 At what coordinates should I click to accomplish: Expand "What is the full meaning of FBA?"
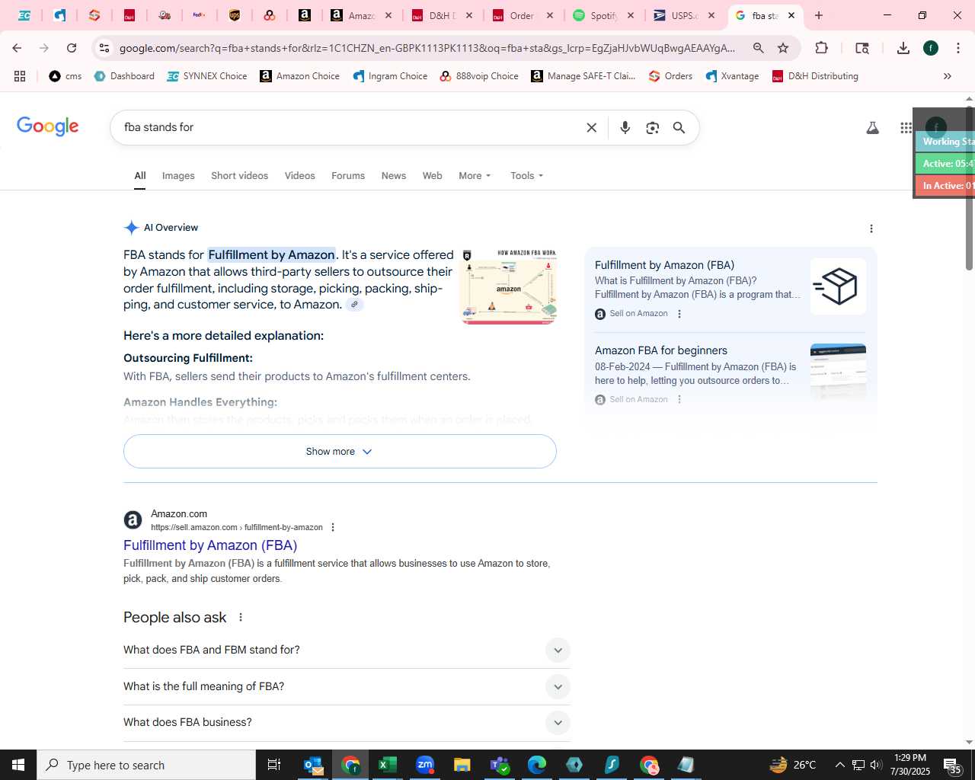[347, 686]
